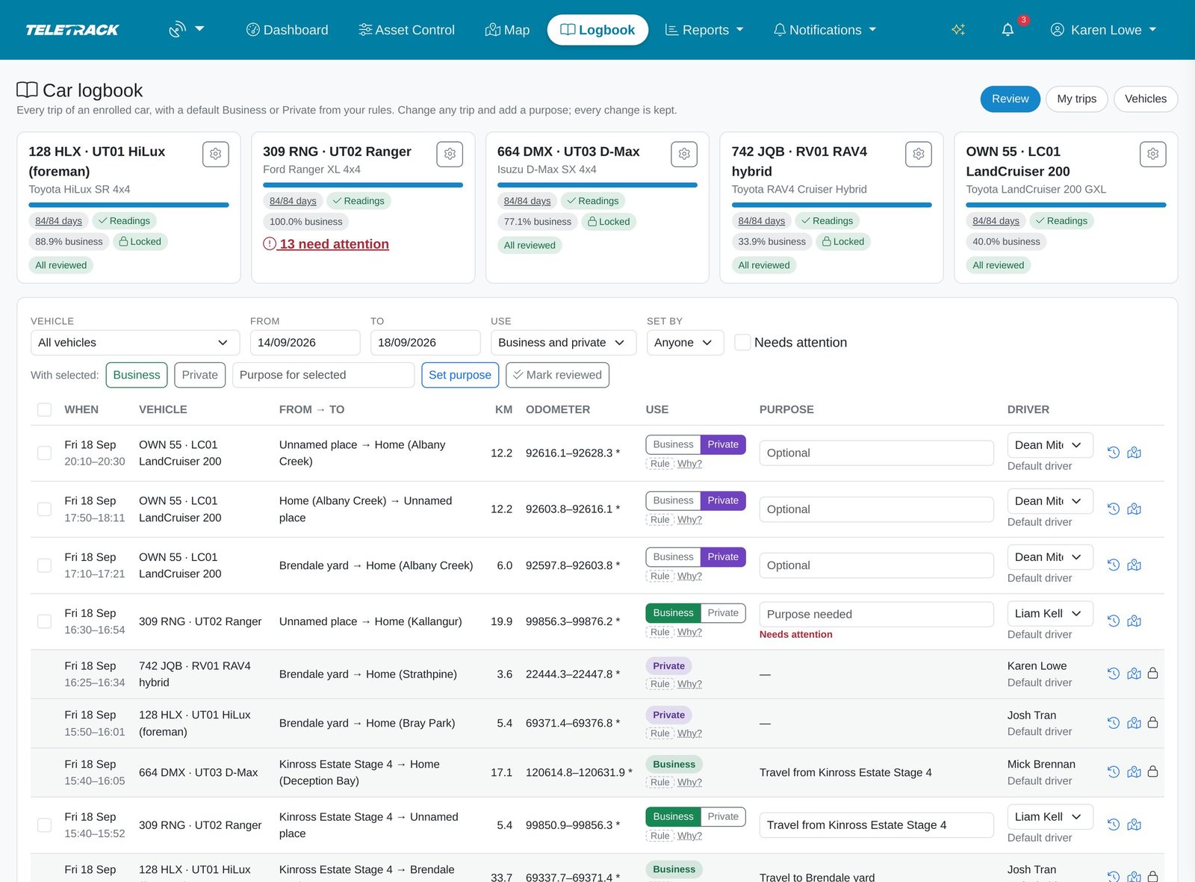The width and height of the screenshot is (1195, 882).
Task: View change history for the 16:30–16:54 Ranger trip
Action: coord(1113,621)
